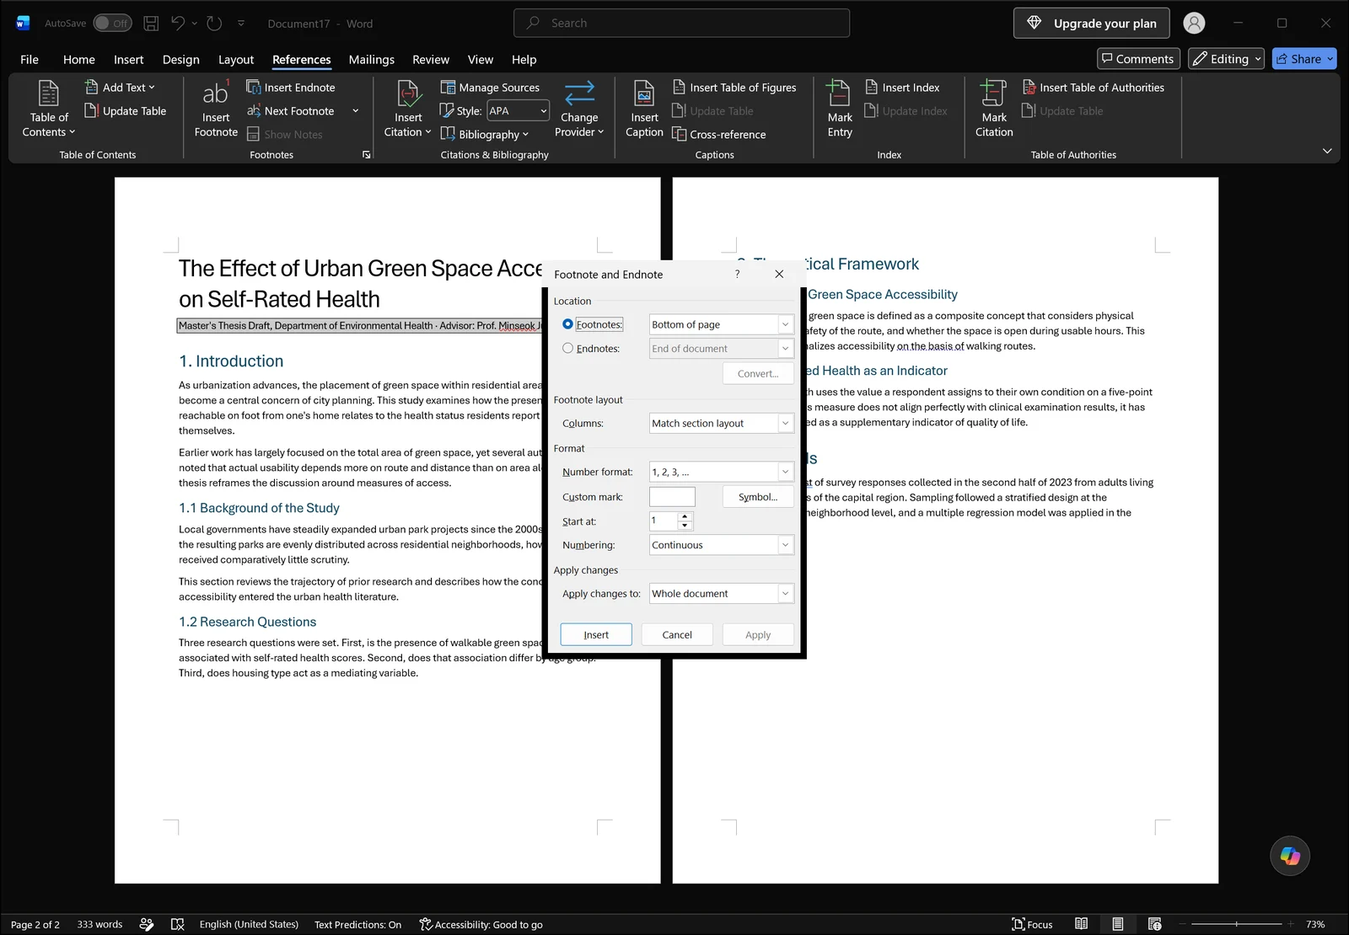This screenshot has width=1349, height=935.
Task: Click the Search box in title bar
Action: [x=681, y=23]
